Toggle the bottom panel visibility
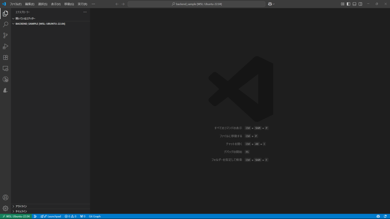Image resolution: width=390 pixels, height=219 pixels. tap(355, 4)
